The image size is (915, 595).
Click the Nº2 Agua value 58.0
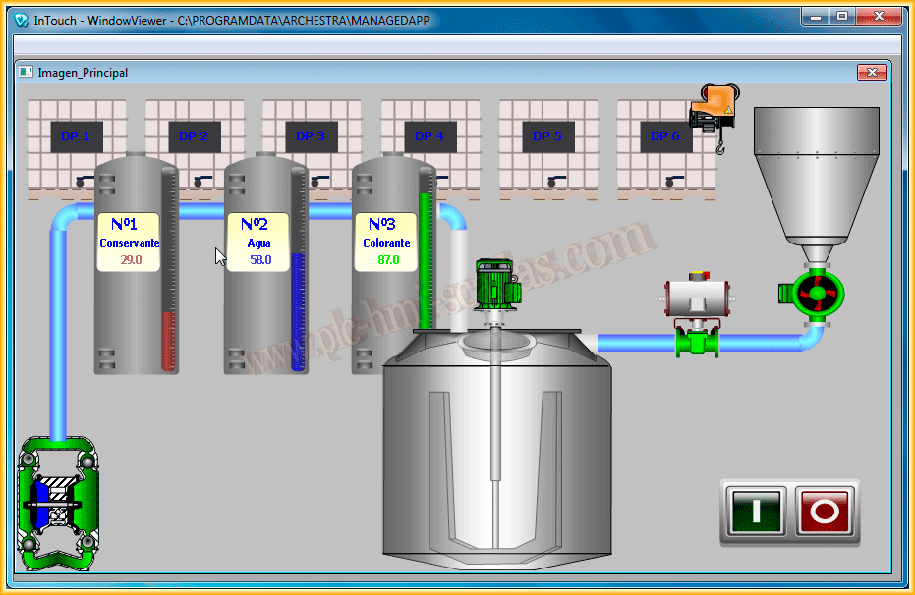(x=260, y=260)
